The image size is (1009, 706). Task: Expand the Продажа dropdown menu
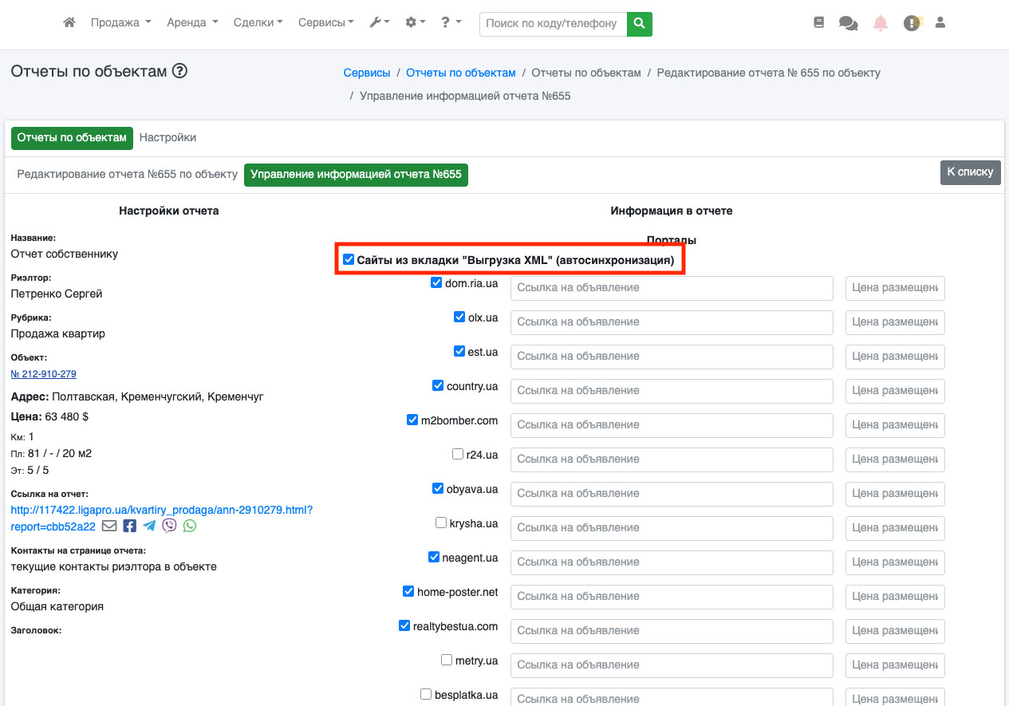tap(120, 23)
